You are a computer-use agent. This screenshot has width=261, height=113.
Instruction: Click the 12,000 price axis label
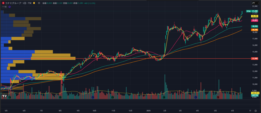point(255,71)
